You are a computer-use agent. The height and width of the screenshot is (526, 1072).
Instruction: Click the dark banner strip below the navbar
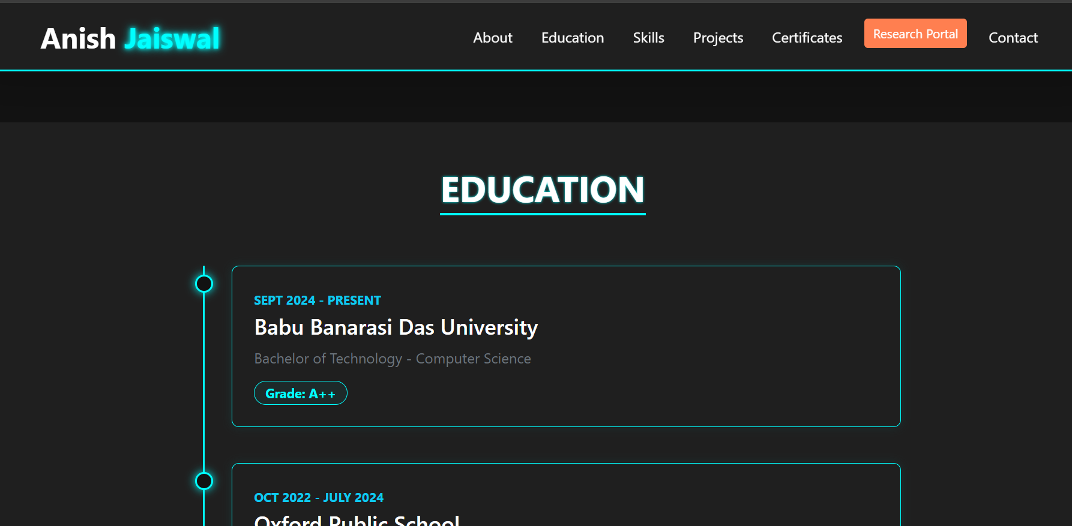click(x=536, y=97)
